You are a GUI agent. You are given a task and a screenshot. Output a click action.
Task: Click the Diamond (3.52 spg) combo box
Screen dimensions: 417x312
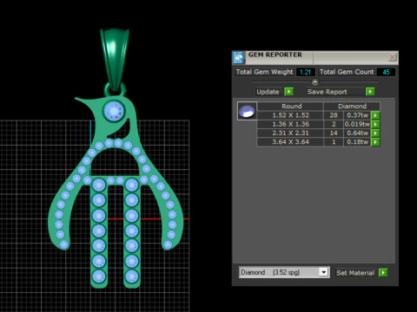[284, 272]
